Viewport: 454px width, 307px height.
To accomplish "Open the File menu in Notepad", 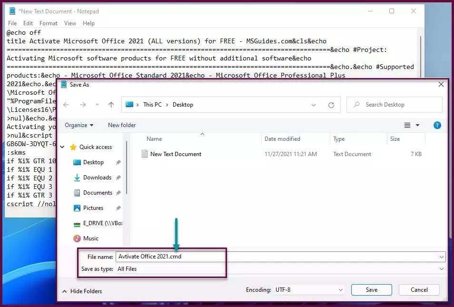I will pos(12,23).
